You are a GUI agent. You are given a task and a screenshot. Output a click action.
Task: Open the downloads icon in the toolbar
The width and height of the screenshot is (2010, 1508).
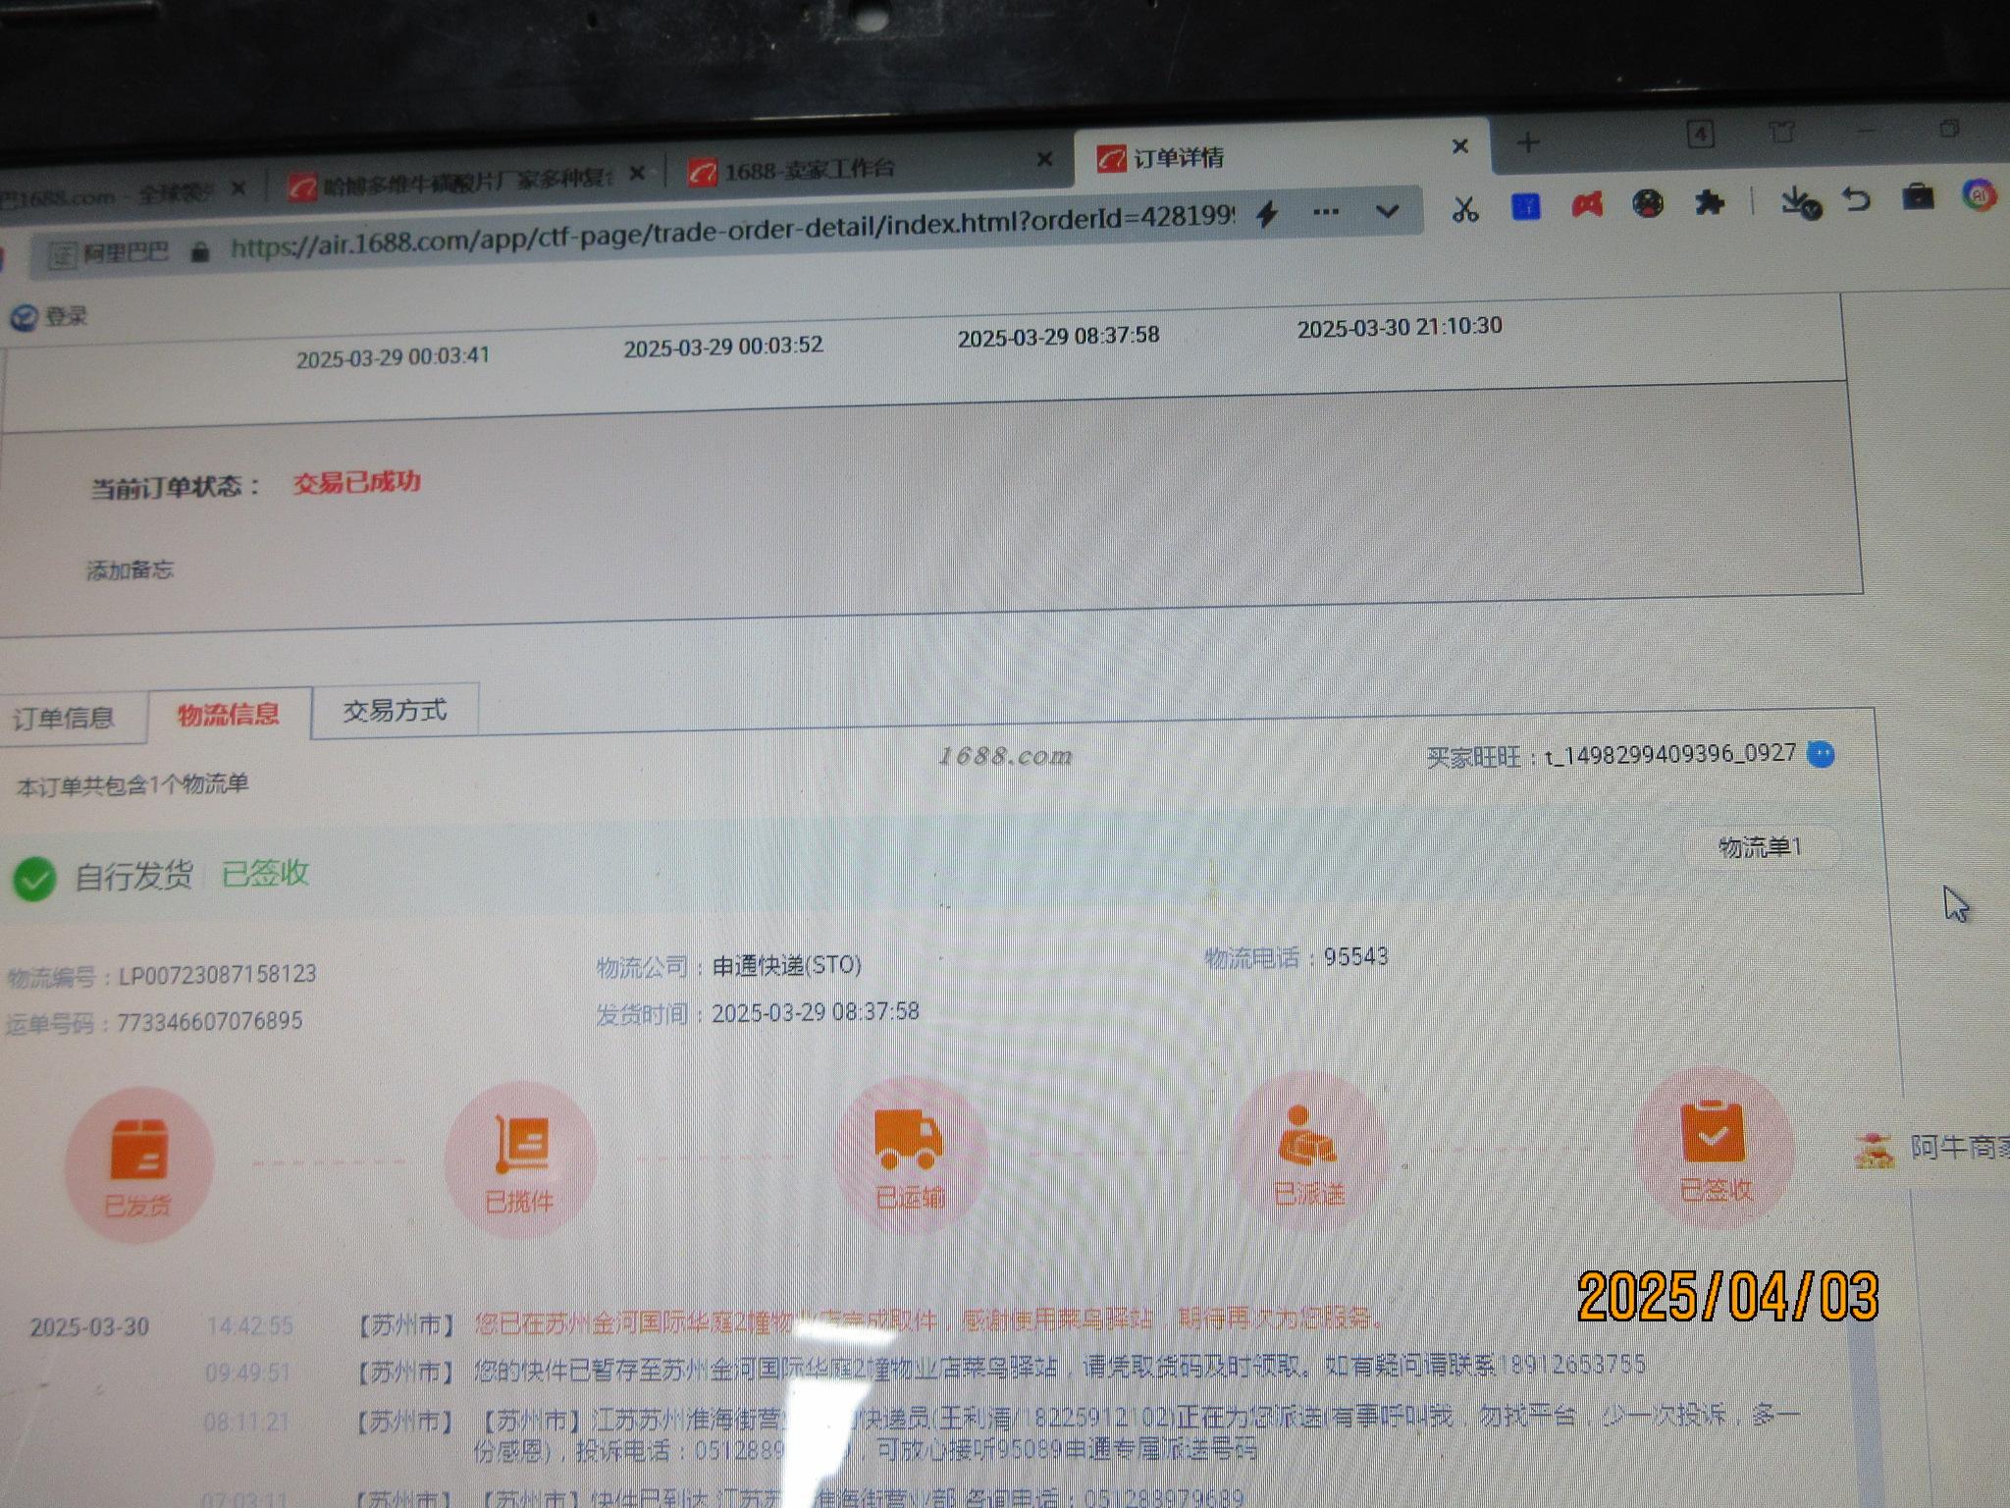click(1799, 202)
